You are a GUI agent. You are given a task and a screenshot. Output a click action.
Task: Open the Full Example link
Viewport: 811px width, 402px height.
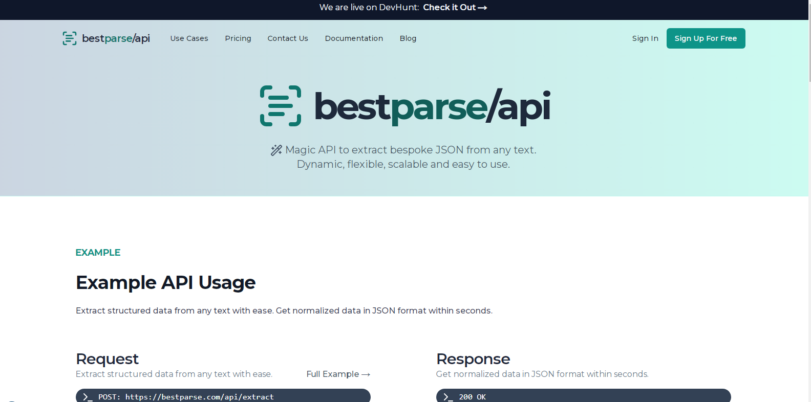338,374
